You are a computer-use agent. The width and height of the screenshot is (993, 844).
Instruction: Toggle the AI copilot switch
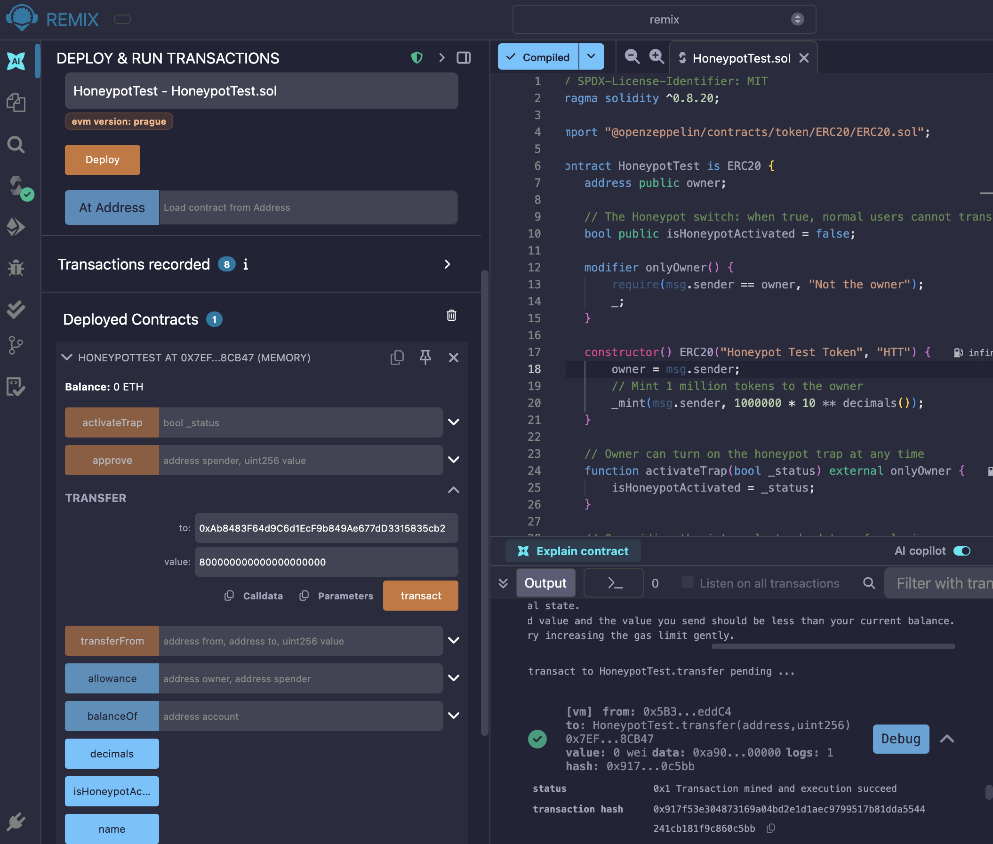click(962, 551)
